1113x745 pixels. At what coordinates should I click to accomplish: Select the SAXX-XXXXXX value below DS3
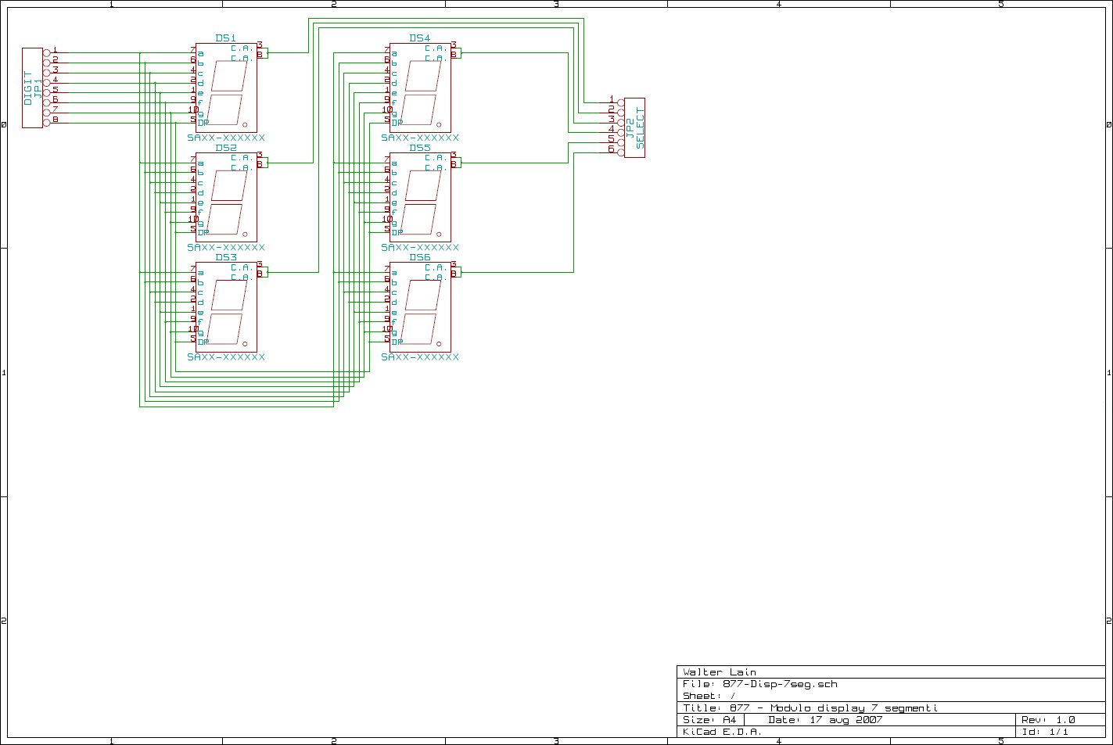coord(226,356)
